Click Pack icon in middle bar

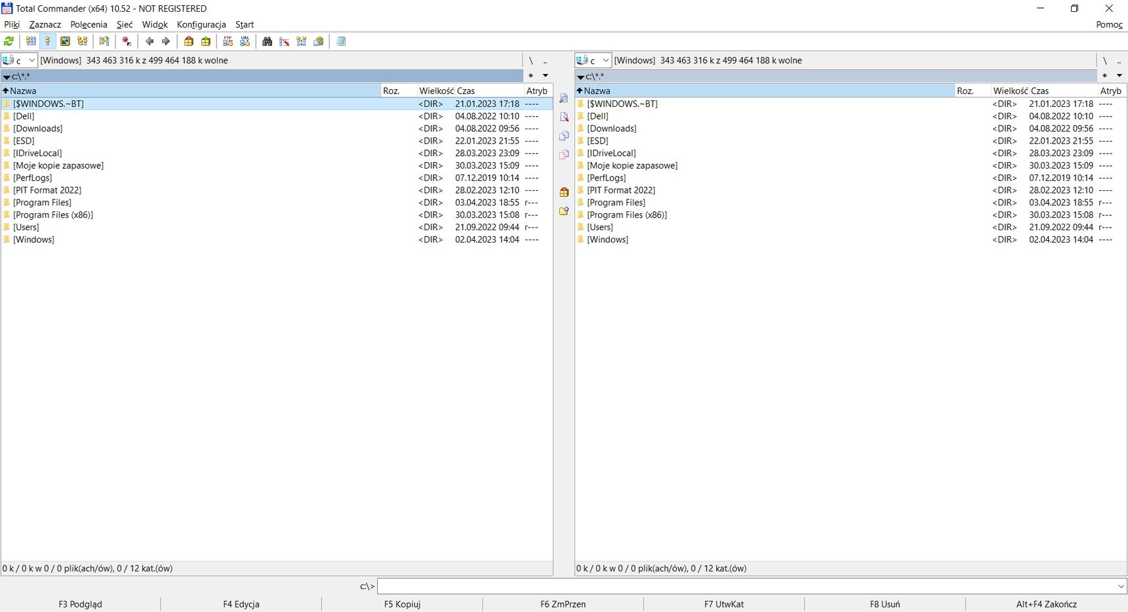(564, 192)
